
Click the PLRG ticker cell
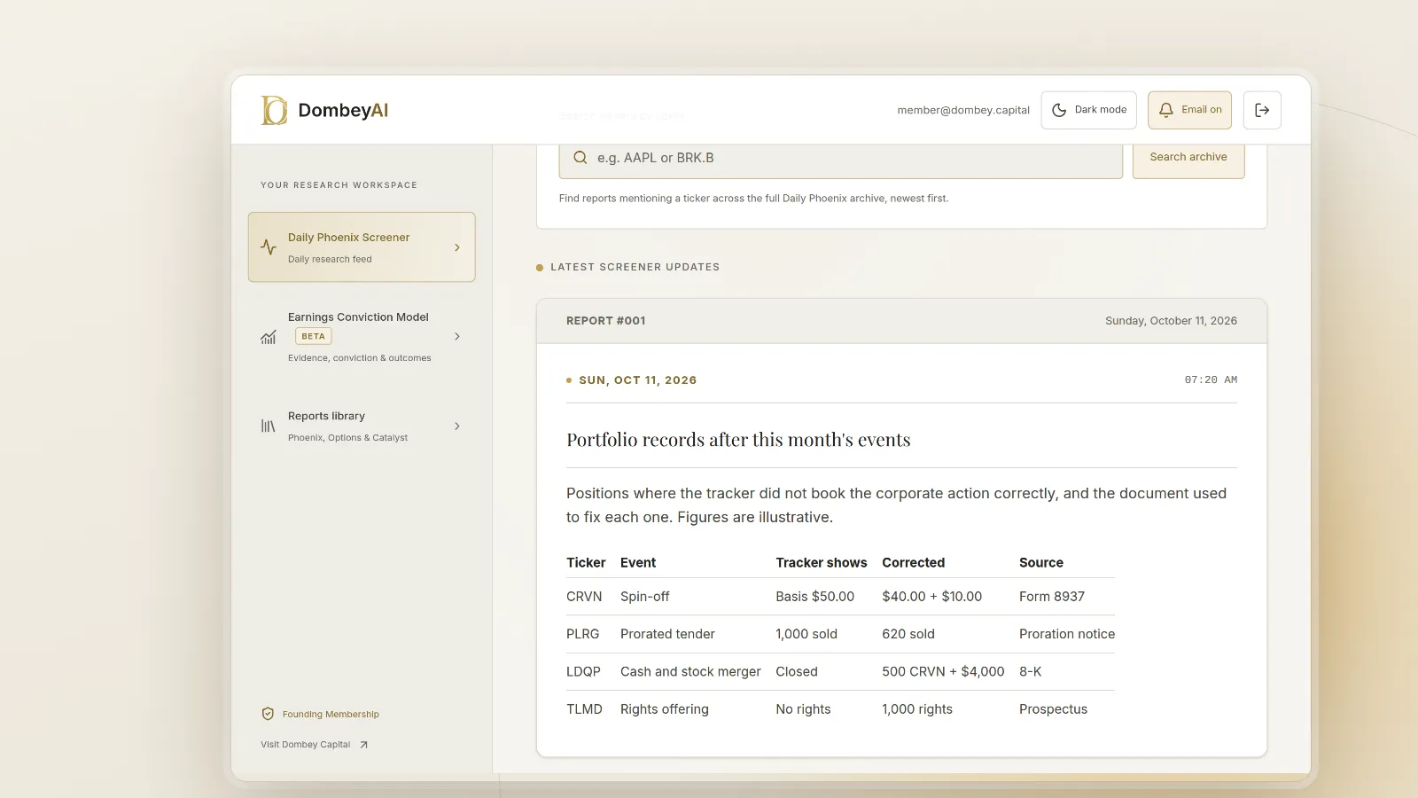[x=583, y=634]
